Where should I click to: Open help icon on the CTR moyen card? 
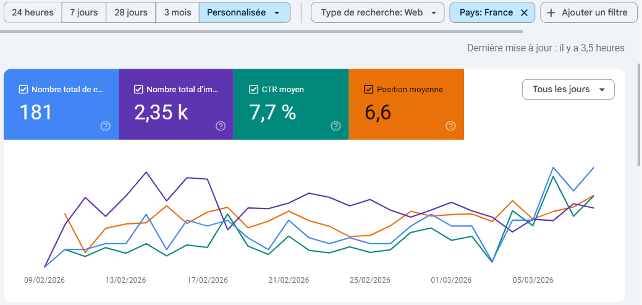pos(336,126)
